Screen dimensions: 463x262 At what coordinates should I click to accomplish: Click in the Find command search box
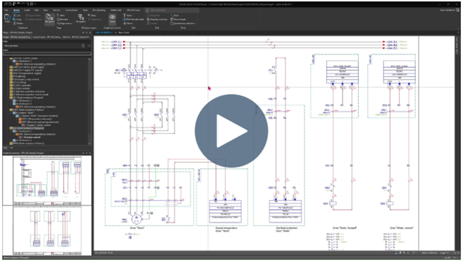point(172,10)
